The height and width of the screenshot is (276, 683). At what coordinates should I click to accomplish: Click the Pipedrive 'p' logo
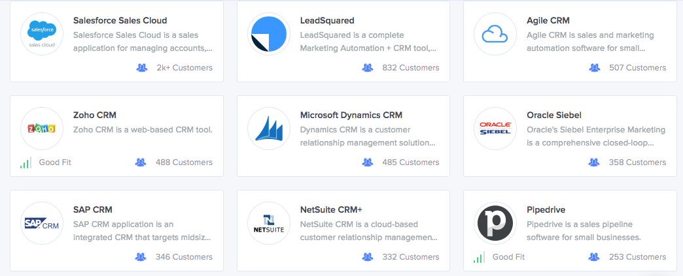tap(495, 223)
